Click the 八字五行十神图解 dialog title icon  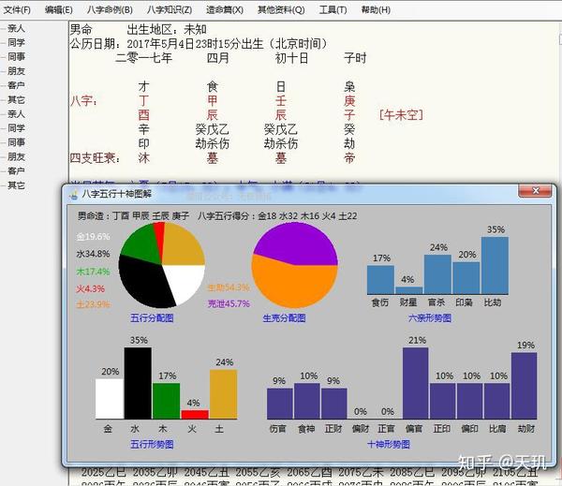coord(74,194)
